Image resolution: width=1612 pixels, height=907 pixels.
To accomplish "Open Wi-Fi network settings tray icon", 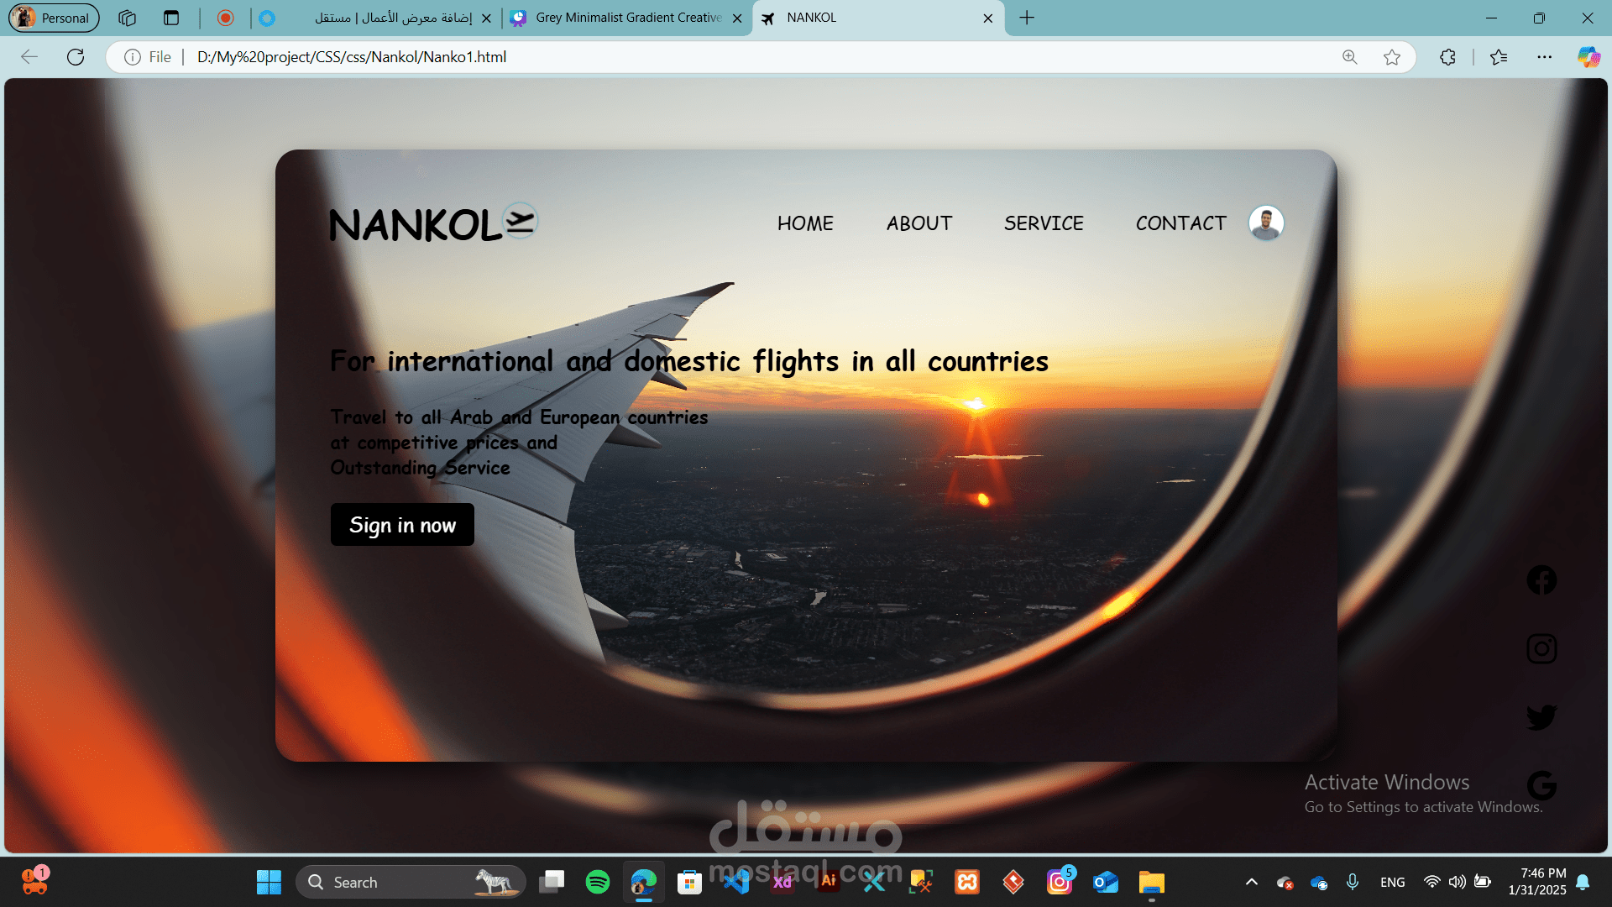I will click(1432, 882).
